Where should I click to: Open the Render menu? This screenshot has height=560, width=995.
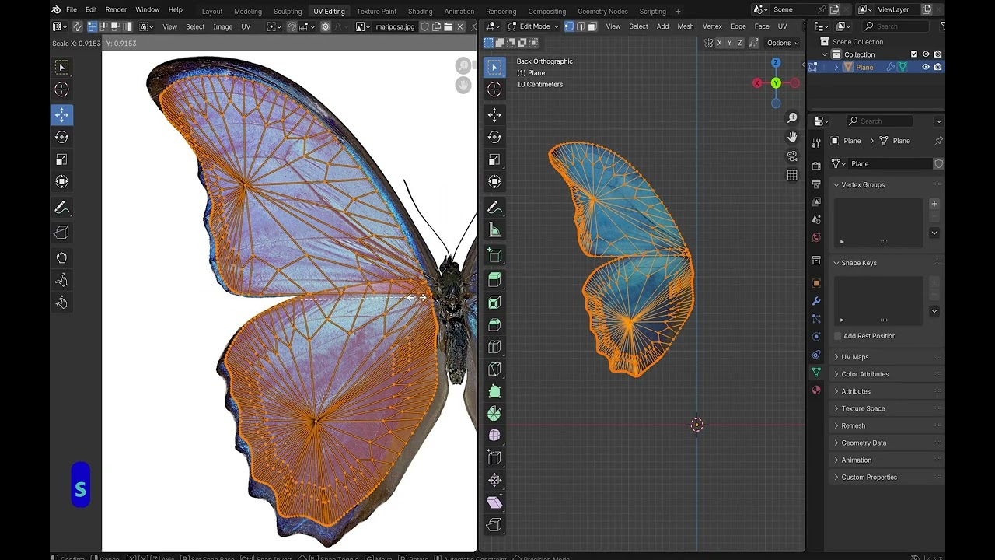pyautogui.click(x=116, y=9)
